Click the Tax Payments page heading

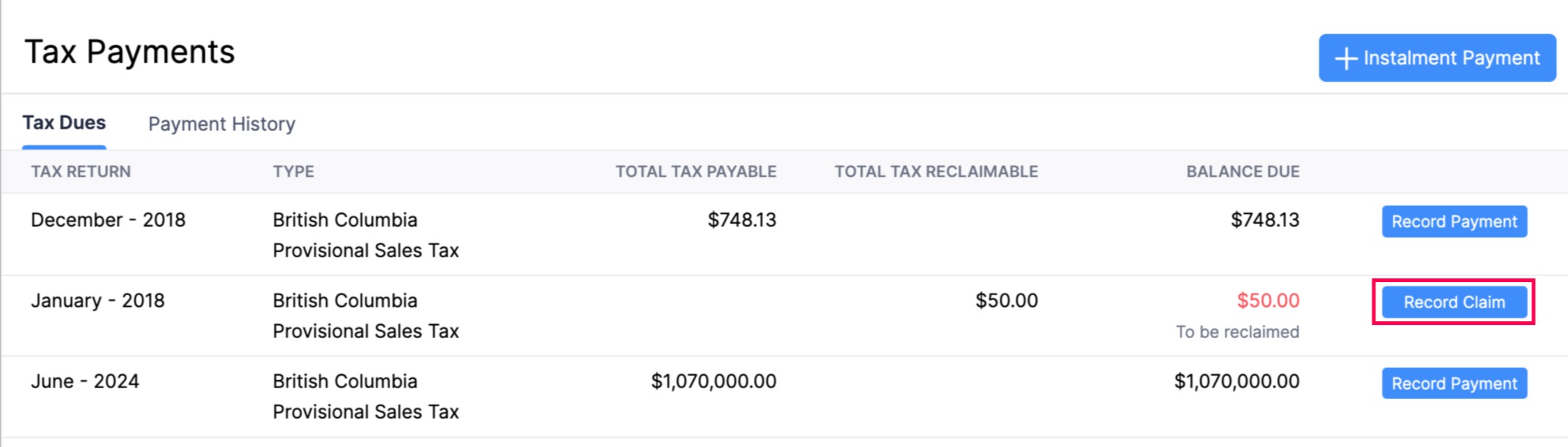point(129,52)
